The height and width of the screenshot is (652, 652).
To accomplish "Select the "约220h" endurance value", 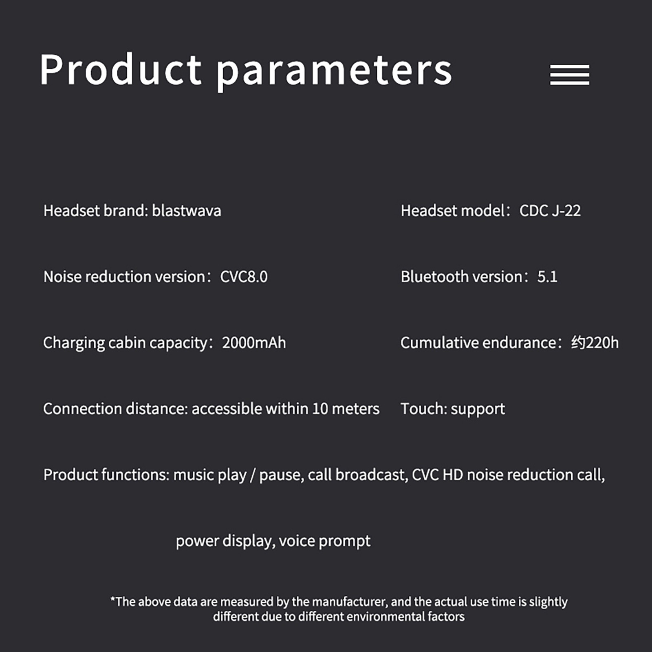I will click(x=595, y=343).
